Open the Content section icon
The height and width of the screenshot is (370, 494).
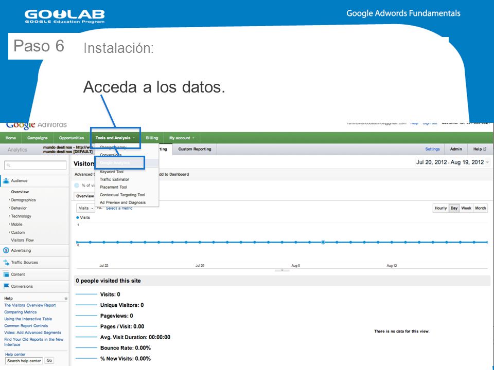pyautogui.click(x=6, y=274)
